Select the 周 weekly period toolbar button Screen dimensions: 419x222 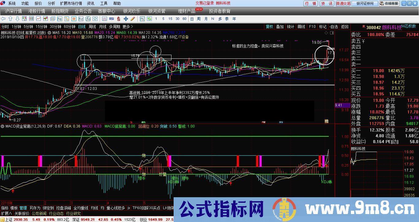[x=199, y=19]
